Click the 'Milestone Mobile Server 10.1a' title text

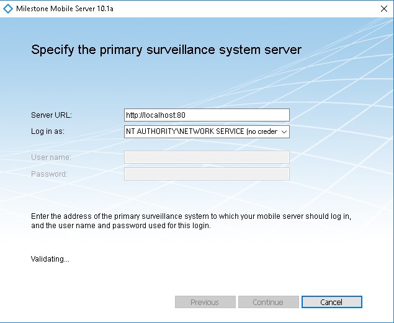65,9
